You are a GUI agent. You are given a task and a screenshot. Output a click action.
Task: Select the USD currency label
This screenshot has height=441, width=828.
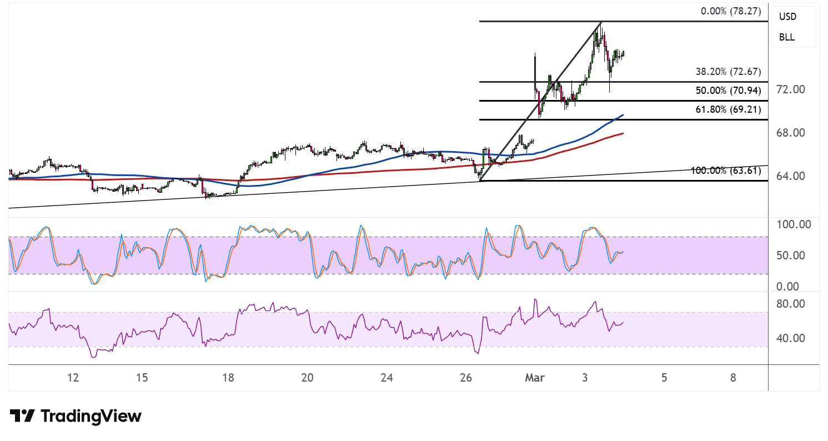tap(787, 17)
